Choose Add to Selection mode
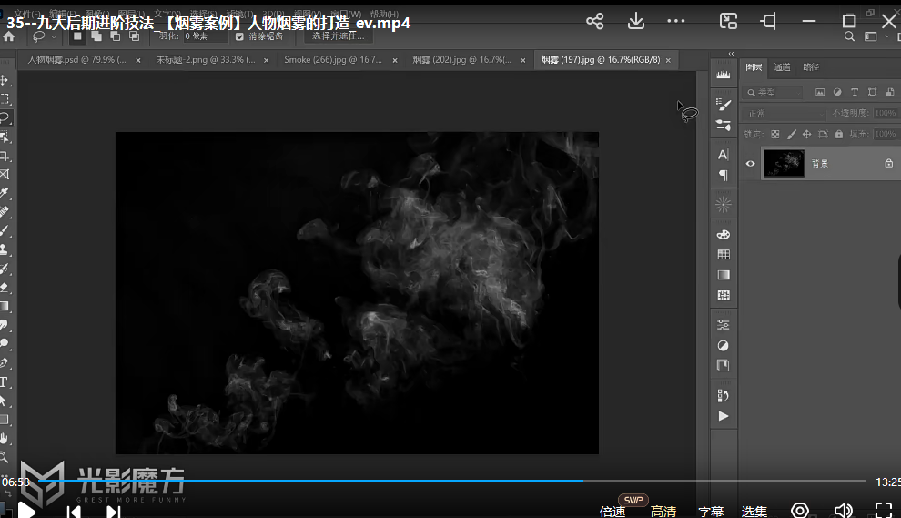901x518 pixels. (96, 36)
